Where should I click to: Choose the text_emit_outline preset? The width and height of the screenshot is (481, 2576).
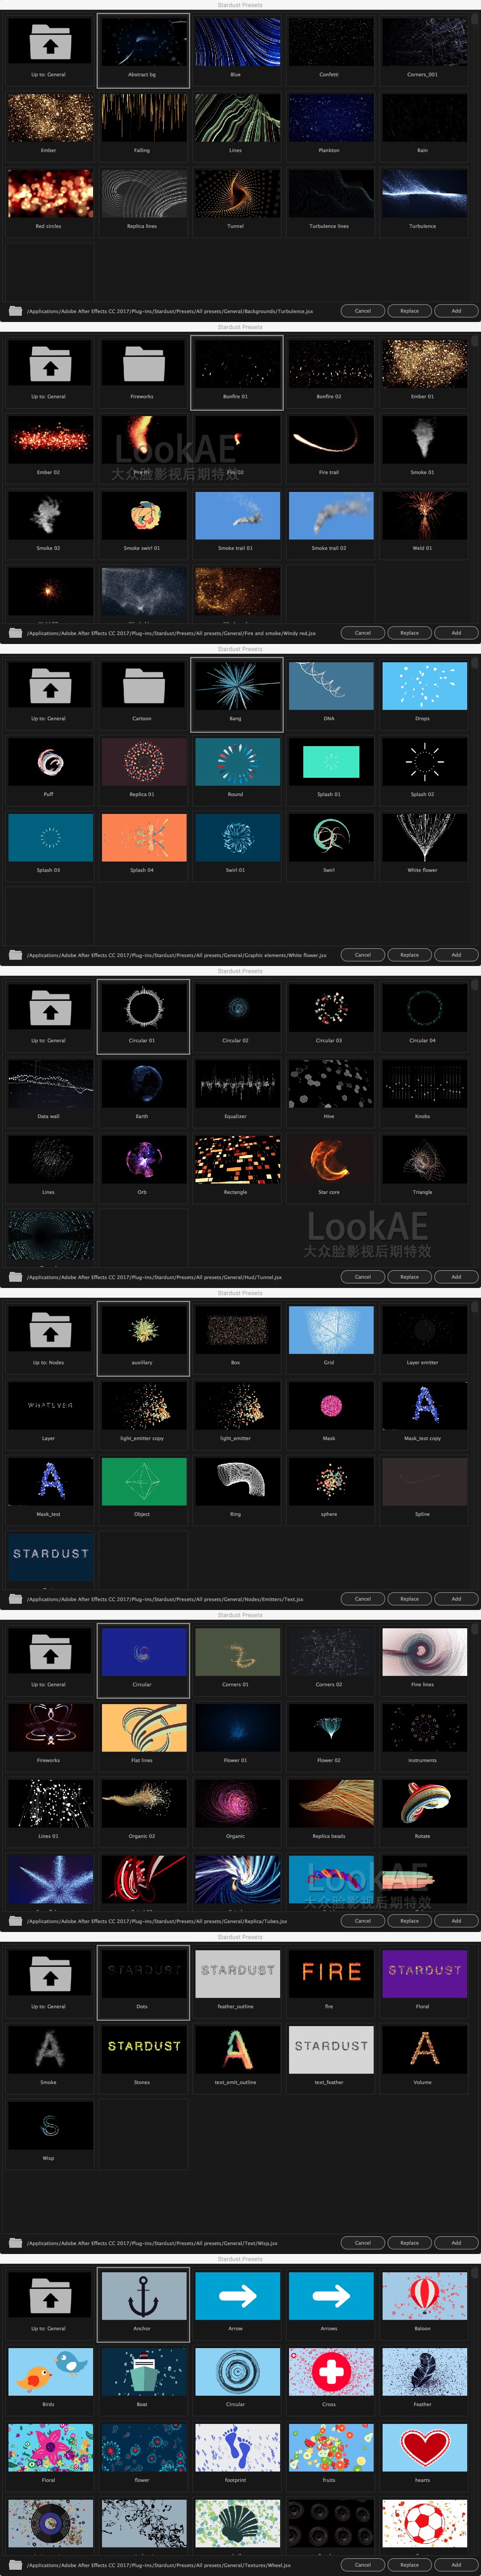click(x=236, y=2050)
